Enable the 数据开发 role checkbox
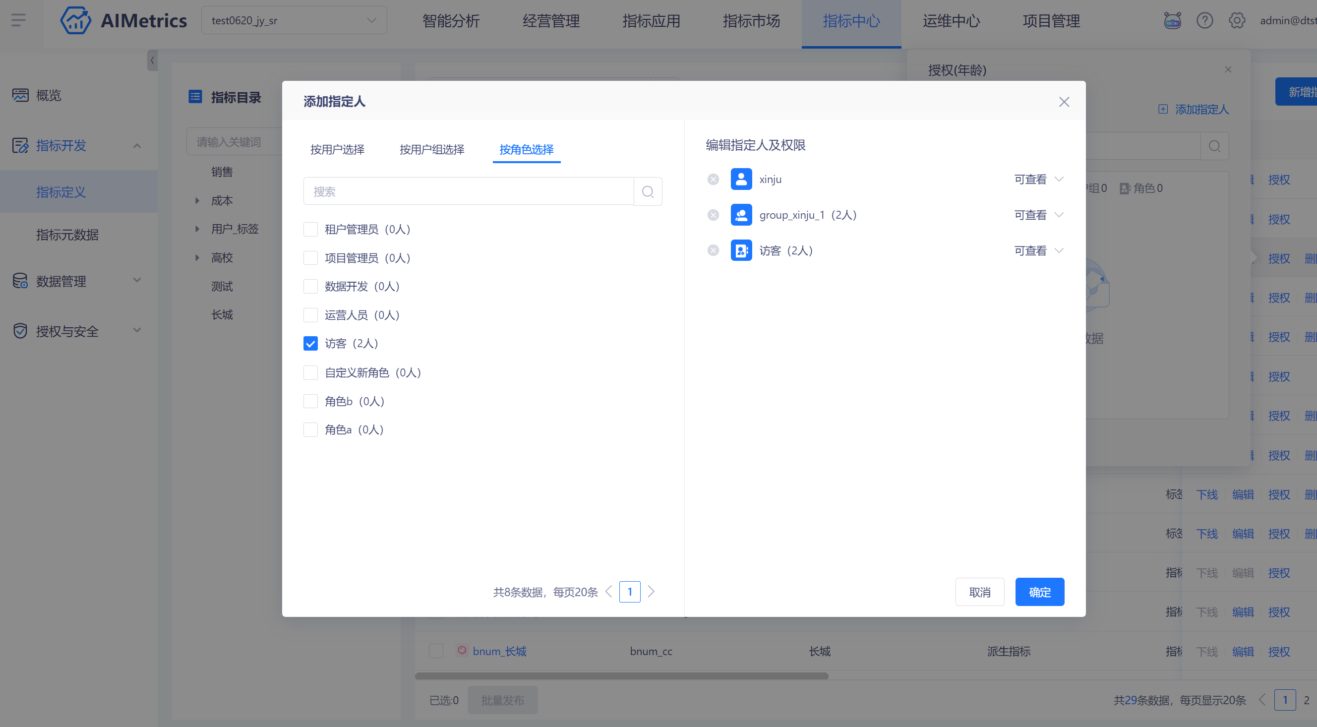Image resolution: width=1317 pixels, height=727 pixels. point(310,286)
